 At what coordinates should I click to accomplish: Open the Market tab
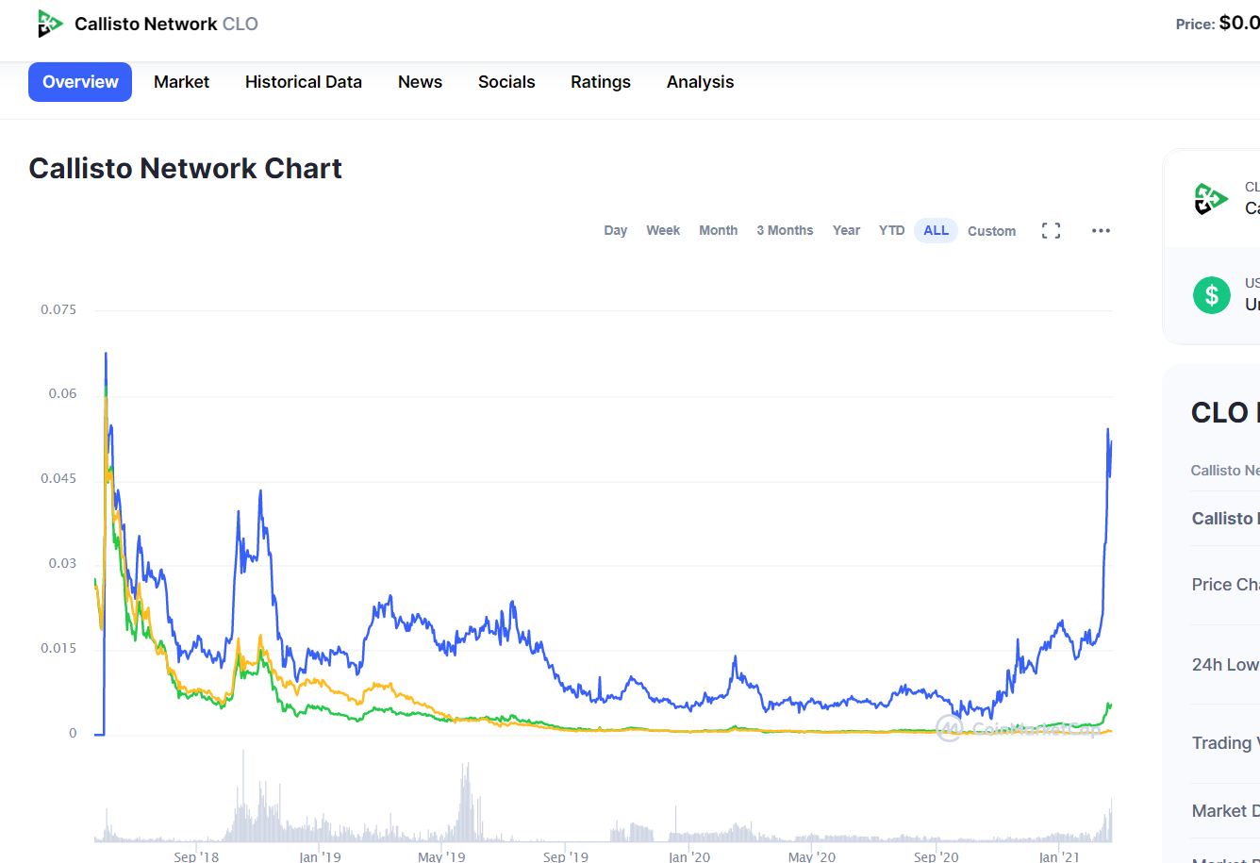(182, 82)
